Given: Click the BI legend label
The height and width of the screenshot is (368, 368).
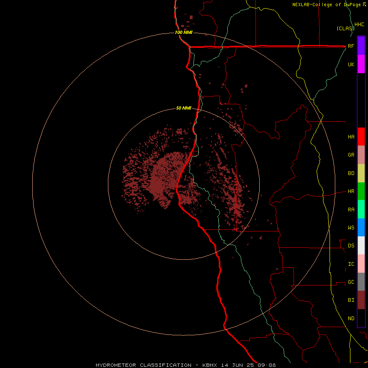Looking at the screenshot, I should tap(351, 300).
